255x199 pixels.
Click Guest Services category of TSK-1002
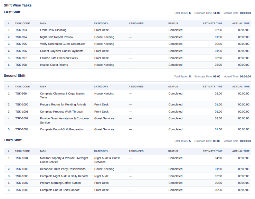pyautogui.click(x=104, y=118)
